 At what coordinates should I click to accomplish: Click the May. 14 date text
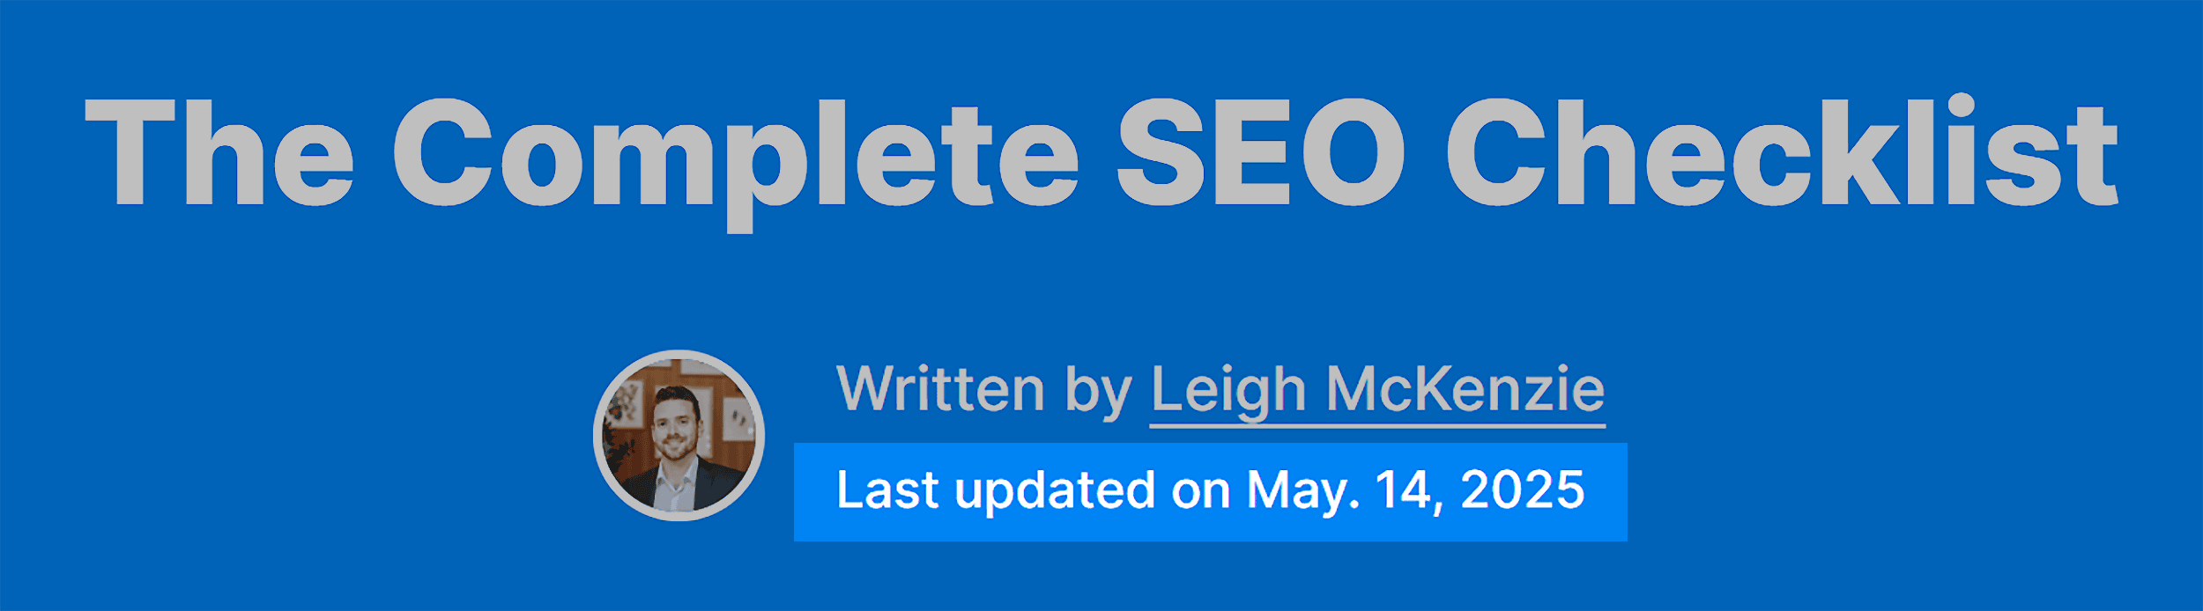click(1346, 491)
